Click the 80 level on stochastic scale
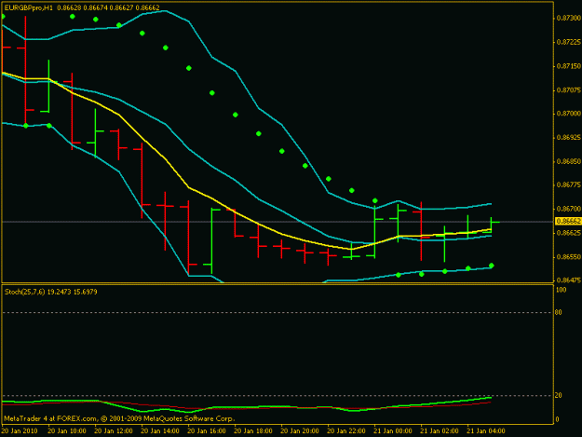Image resolution: width=582 pixels, height=437 pixels. click(559, 313)
